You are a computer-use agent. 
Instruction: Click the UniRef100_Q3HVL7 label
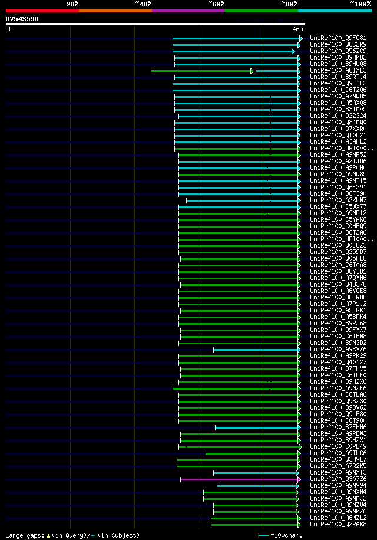(338, 460)
